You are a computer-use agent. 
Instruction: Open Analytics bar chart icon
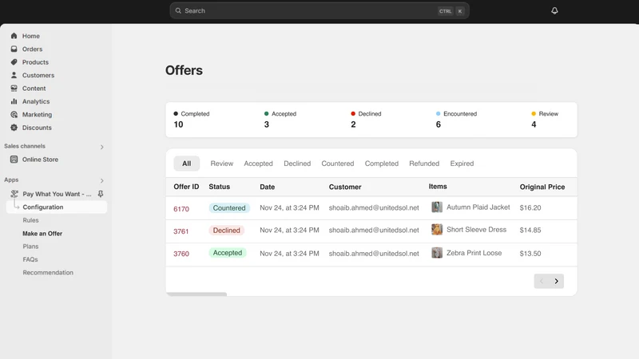pyautogui.click(x=14, y=101)
